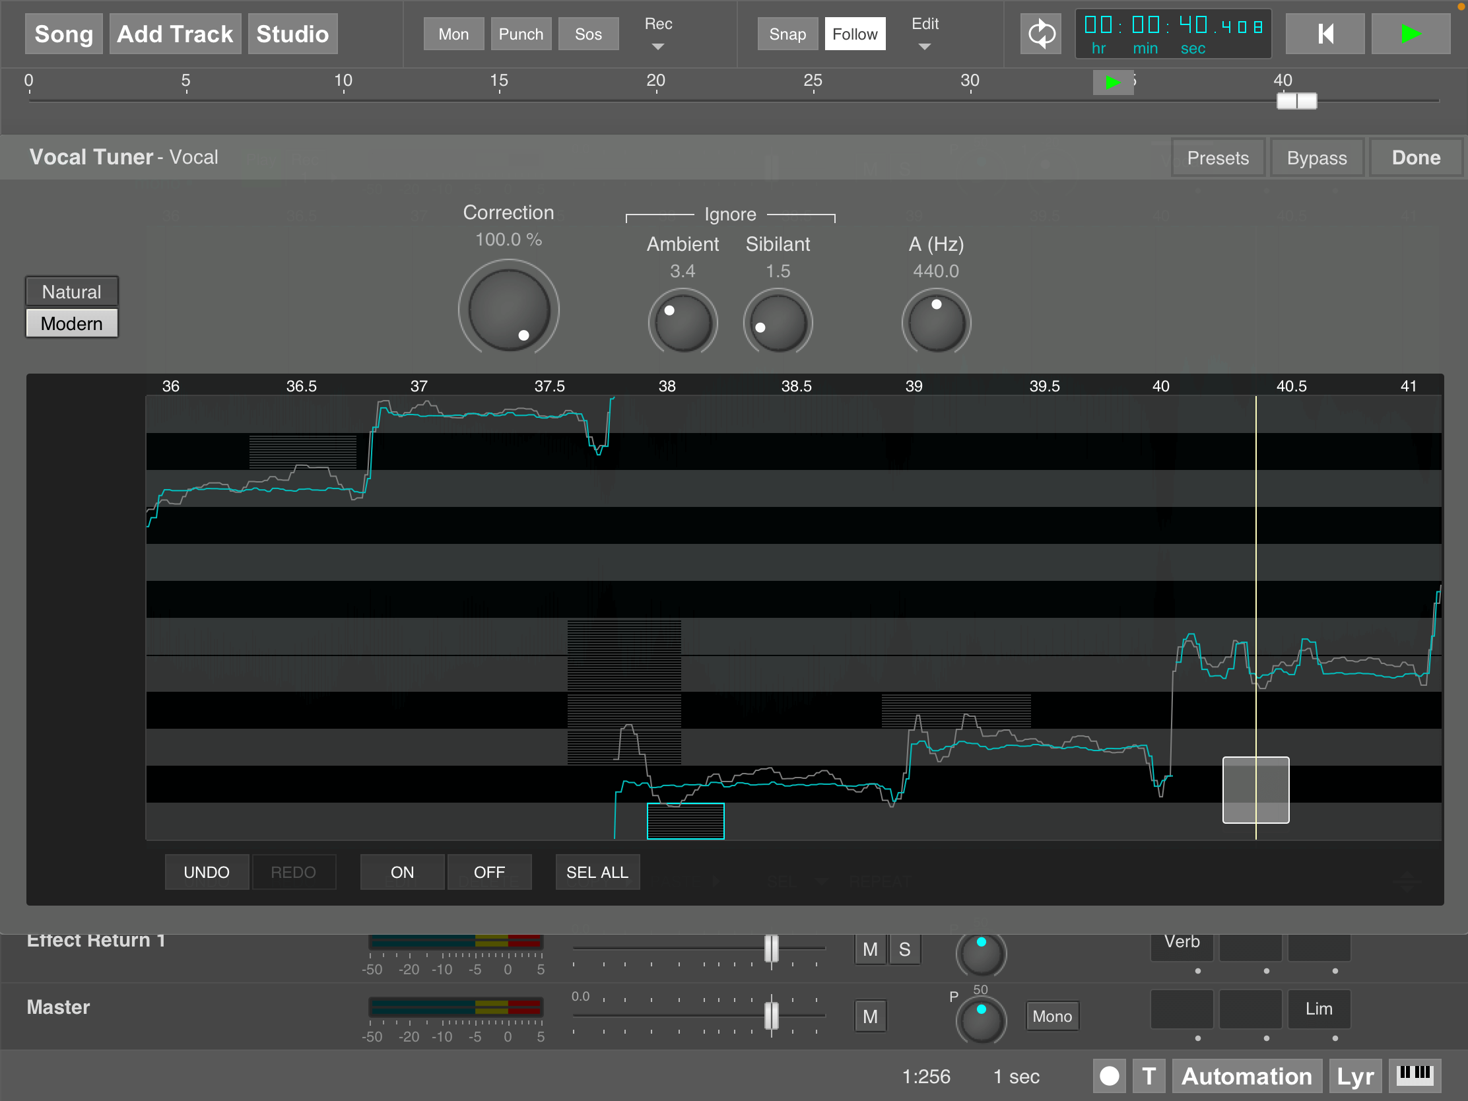Image resolution: width=1468 pixels, height=1101 pixels.
Task: Click the empty first Master effect slot
Action: click(x=1182, y=1009)
